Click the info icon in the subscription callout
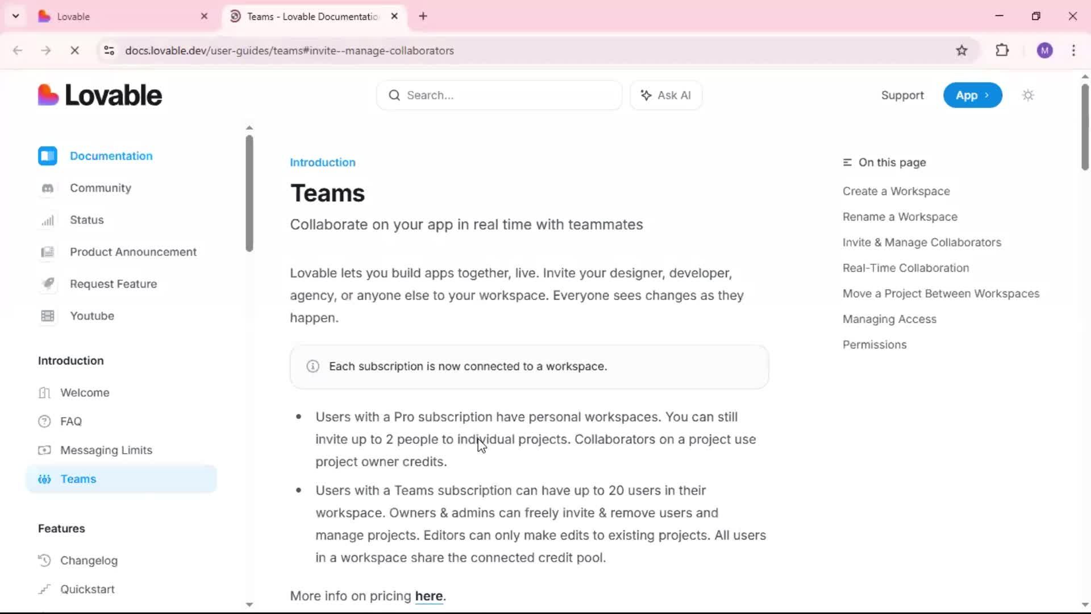Image resolution: width=1091 pixels, height=614 pixels. pyautogui.click(x=313, y=367)
